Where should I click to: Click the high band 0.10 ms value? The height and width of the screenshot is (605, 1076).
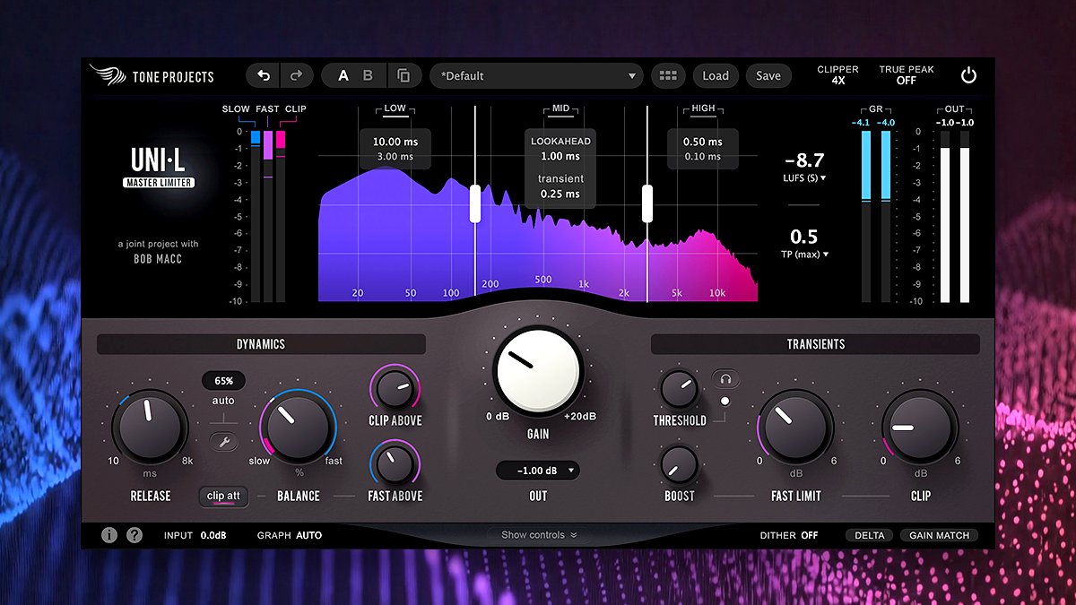702,157
